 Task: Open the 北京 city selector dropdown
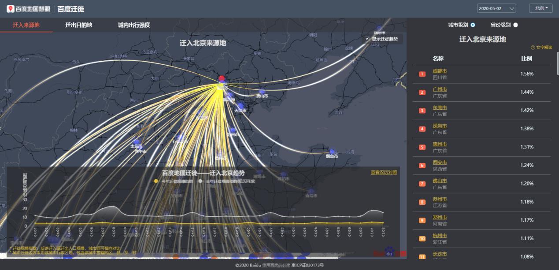coord(541,8)
